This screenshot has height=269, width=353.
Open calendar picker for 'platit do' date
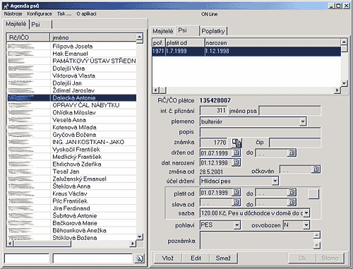tap(292, 193)
